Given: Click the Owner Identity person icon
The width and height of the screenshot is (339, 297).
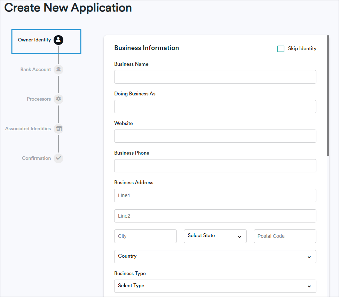Looking at the screenshot, I should pos(58,40).
